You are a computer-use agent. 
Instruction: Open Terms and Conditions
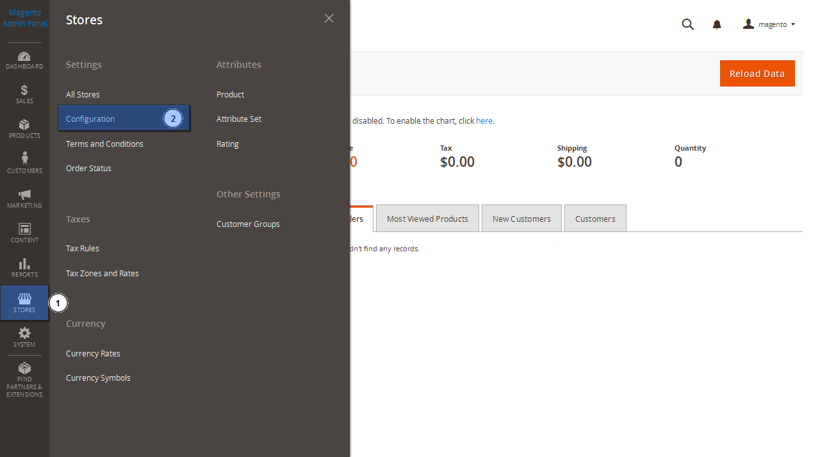pos(104,144)
